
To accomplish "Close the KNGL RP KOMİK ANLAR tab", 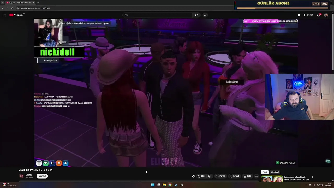I will (33, 3).
